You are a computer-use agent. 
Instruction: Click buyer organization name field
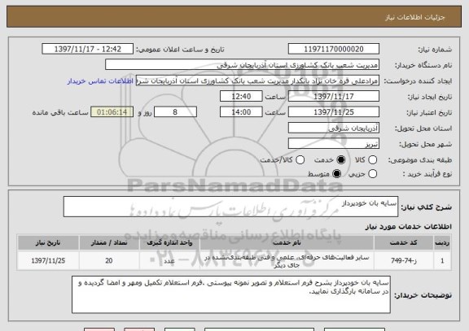click(x=243, y=65)
